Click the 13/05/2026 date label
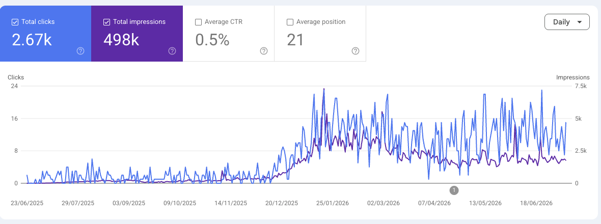 pos(485,203)
